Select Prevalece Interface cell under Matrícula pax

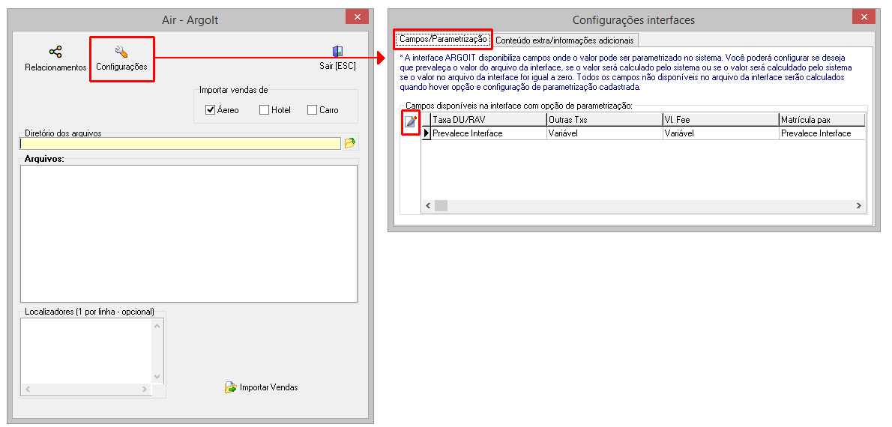[822, 133]
